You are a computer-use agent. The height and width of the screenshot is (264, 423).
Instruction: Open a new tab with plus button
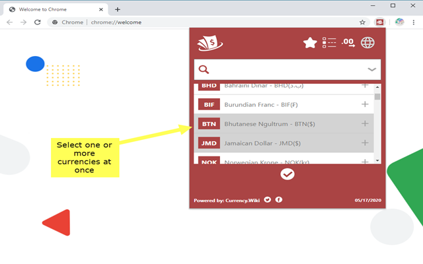click(x=118, y=9)
